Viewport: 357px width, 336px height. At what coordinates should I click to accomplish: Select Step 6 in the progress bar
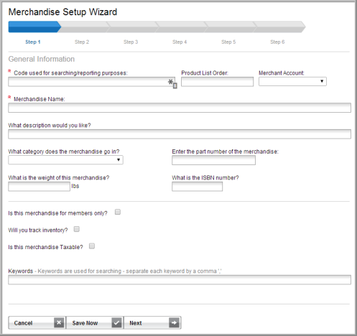tap(277, 42)
